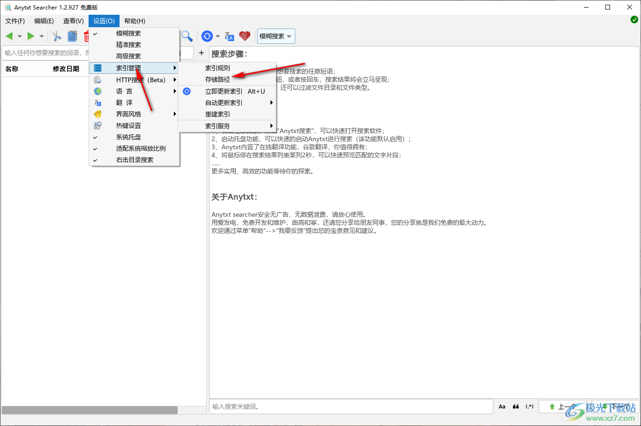Select 重建索引 submenu item
Screen dimensions: 641x426
pyautogui.click(x=227, y=114)
